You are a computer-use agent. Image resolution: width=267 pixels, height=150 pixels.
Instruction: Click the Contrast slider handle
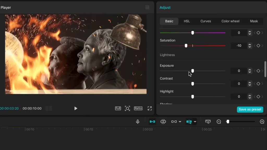[x=193, y=84]
